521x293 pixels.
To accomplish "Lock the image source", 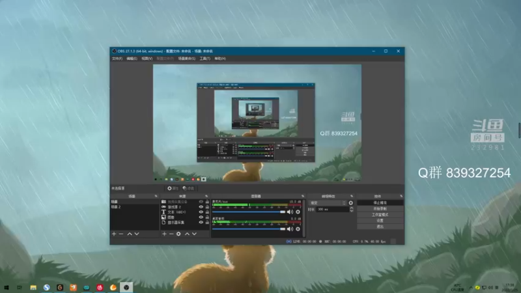I will pyautogui.click(x=207, y=217).
